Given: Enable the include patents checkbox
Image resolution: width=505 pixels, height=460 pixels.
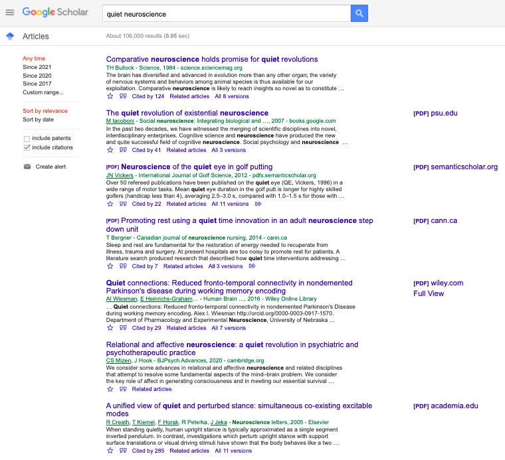Looking at the screenshot, I should tap(27, 139).
